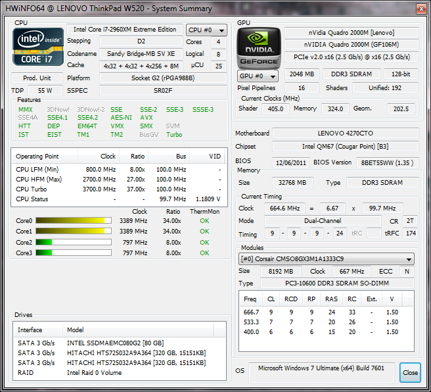Click the 2048 MB video memory field

(302, 74)
